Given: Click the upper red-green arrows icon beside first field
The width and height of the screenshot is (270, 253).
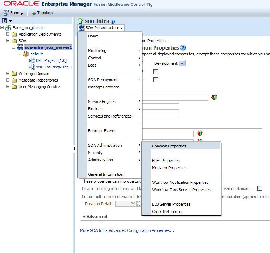Looking at the screenshot, I should point(214,97).
